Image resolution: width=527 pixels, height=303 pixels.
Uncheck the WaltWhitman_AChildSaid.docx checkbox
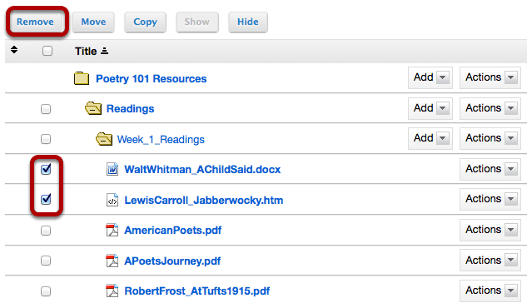[x=46, y=169]
